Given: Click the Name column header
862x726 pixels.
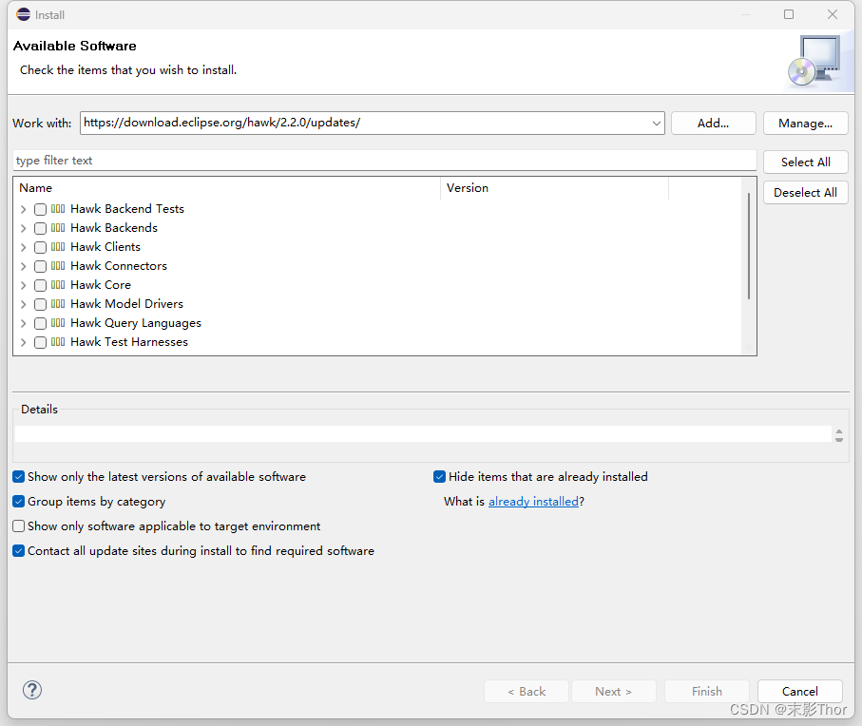Looking at the screenshot, I should coord(227,188).
